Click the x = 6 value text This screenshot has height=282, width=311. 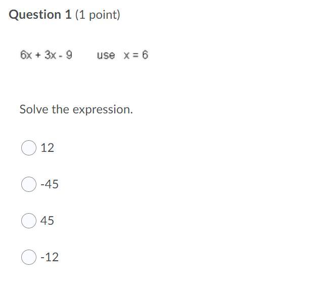(x=136, y=55)
